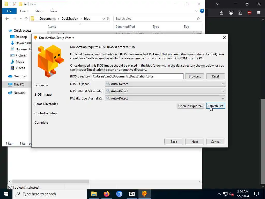Open the NTSC-U/C (US/Canada) BIOS dropdown
The height and width of the screenshot is (199, 265).
point(165,91)
